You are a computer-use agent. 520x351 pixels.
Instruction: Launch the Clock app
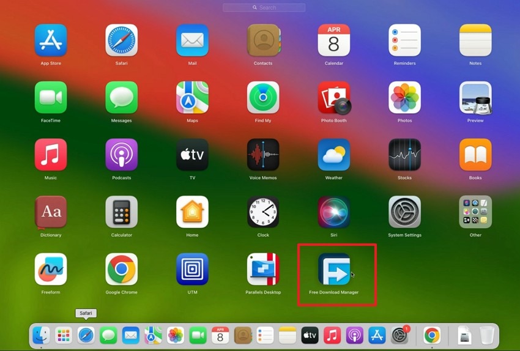(263, 212)
